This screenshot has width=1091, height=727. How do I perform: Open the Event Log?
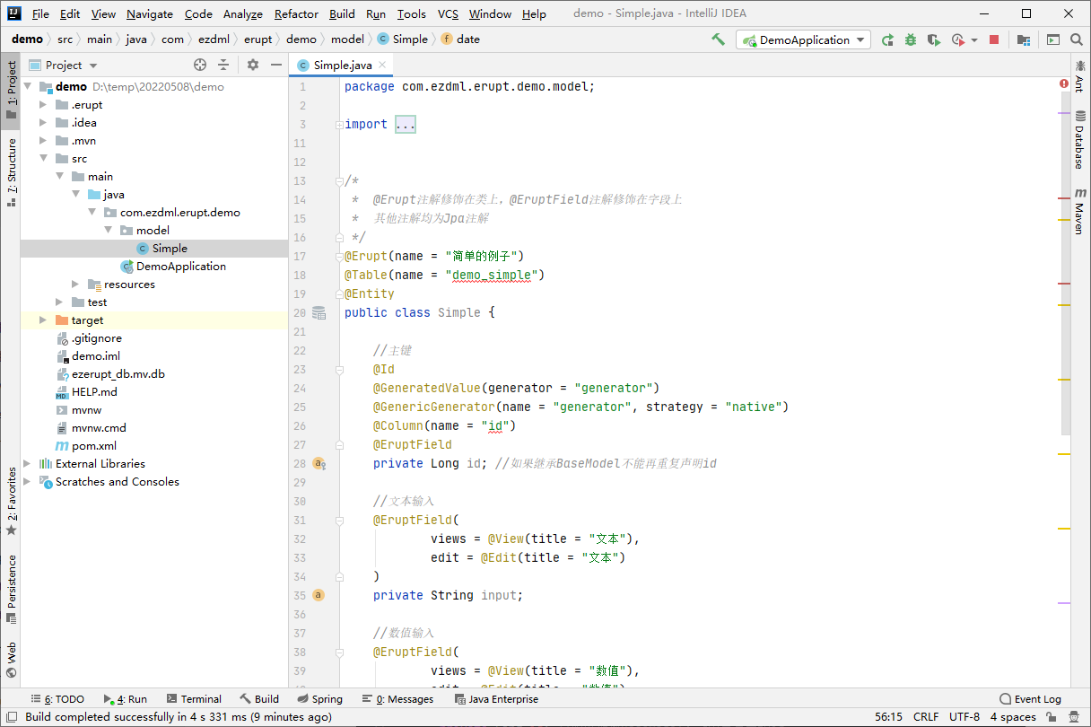pos(1030,699)
